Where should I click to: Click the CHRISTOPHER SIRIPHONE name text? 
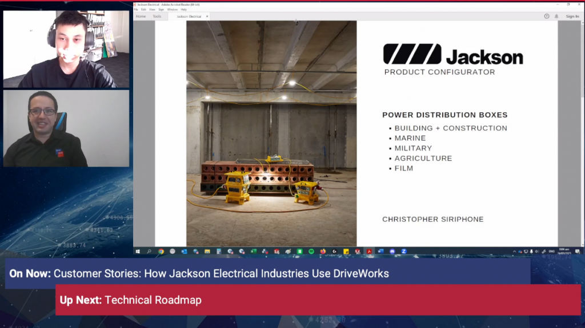point(433,220)
